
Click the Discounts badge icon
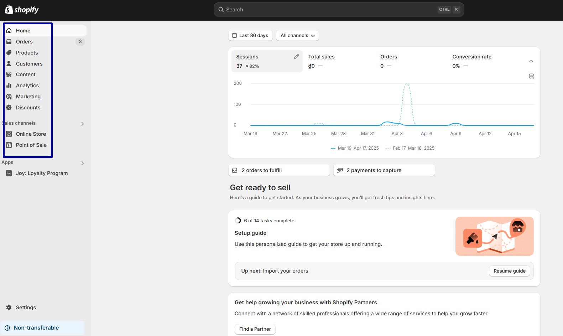click(9, 108)
